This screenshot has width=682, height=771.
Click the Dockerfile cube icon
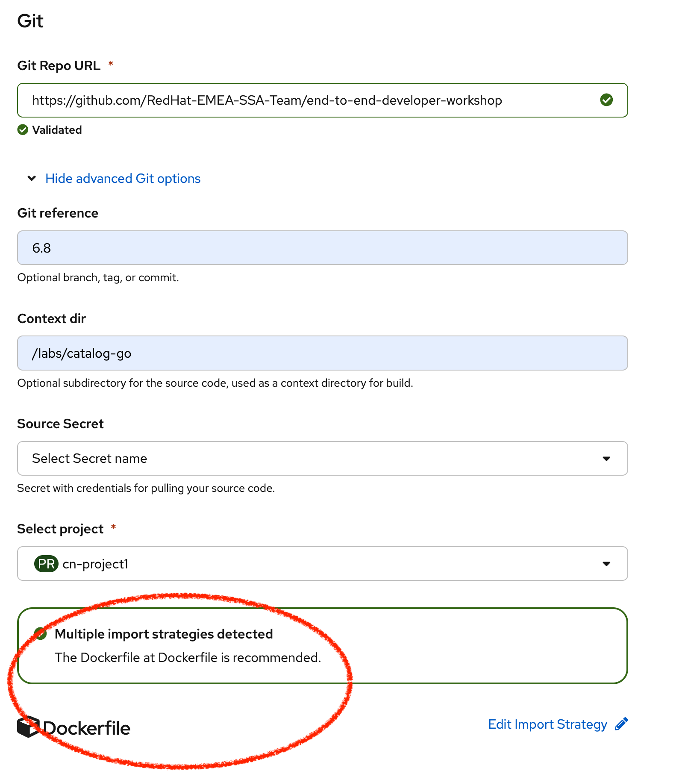click(x=28, y=727)
